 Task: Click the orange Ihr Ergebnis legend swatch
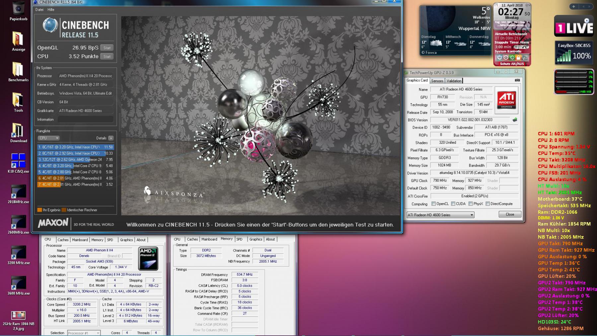(40, 210)
